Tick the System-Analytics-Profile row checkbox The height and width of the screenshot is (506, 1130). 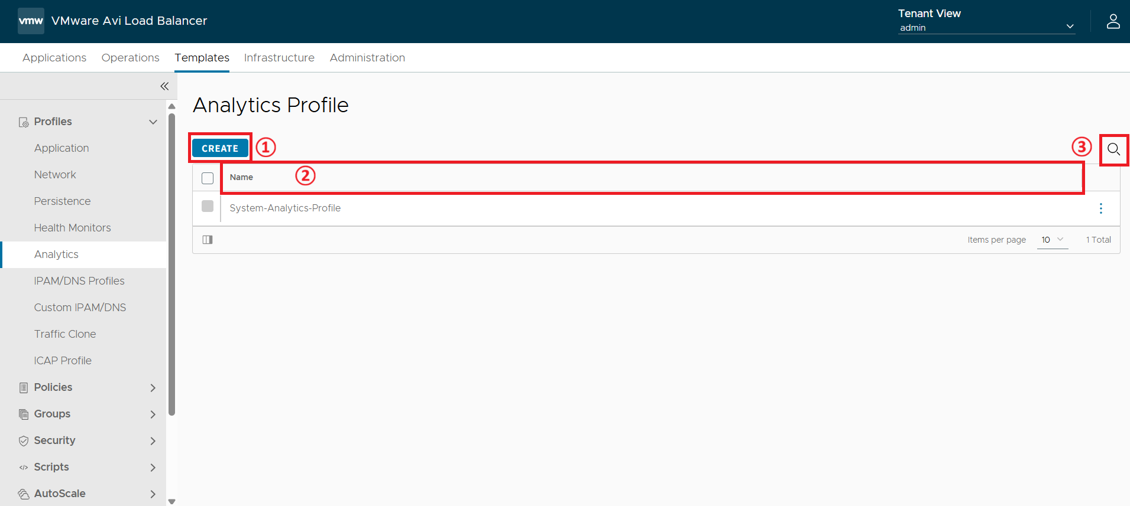[x=208, y=206]
